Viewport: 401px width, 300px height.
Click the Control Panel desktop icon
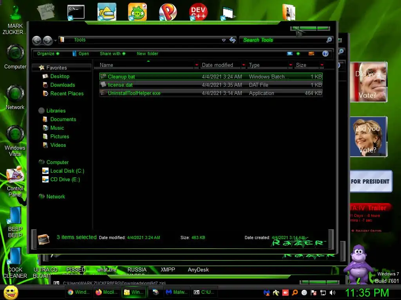[15, 182]
